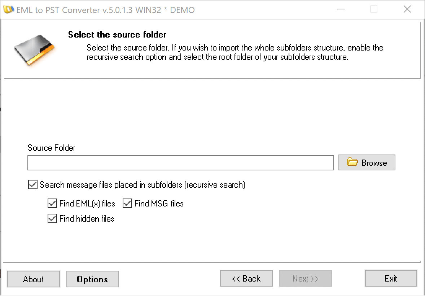Screen dimensions: 425x296
Task: Click the disabled maximize button
Action: click(x=374, y=9)
